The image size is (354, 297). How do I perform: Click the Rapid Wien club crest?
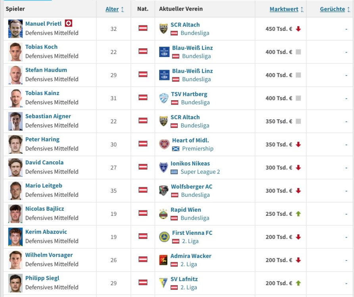[x=164, y=214]
